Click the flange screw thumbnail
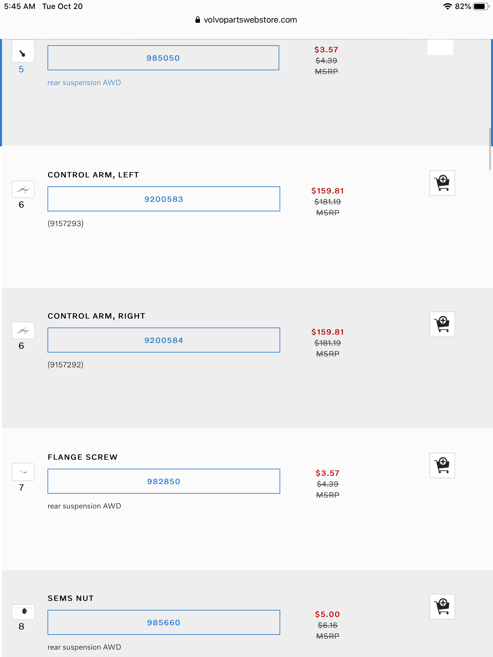This screenshot has height=657, width=493. [23, 472]
